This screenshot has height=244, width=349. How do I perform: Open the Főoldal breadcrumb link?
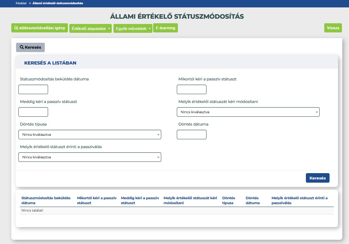pos(21,3)
